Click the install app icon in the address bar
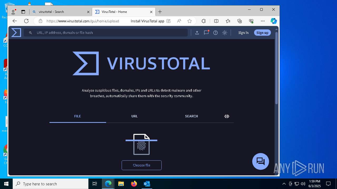This screenshot has height=189, width=337. [168, 21]
